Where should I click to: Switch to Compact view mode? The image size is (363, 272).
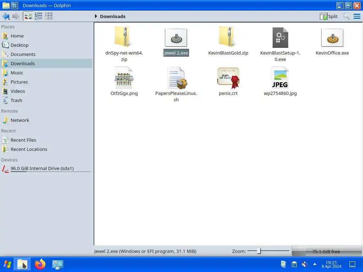tap(38, 16)
